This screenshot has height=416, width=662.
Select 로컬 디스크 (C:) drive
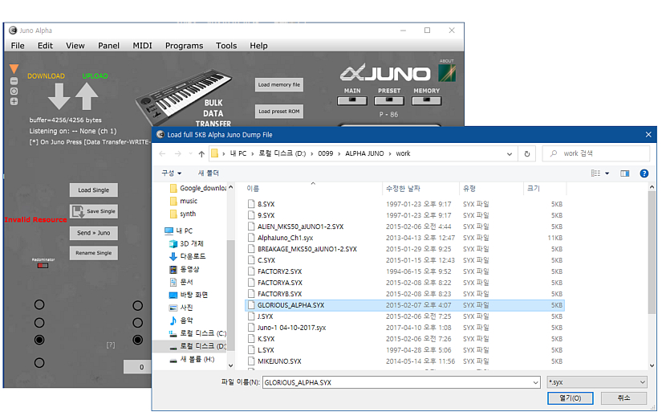click(x=197, y=333)
